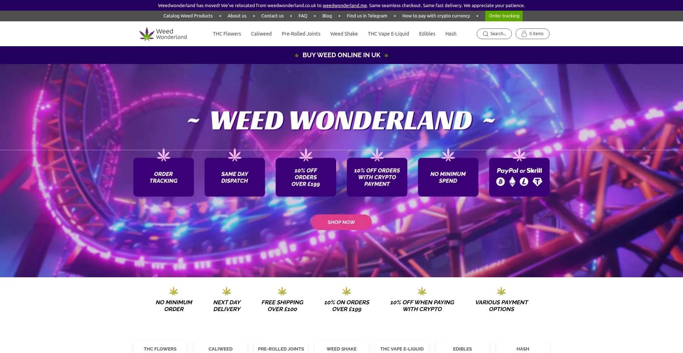Click the leaf icon above Next Day Delivery
Viewport: 683px width, 353px height.
click(227, 290)
